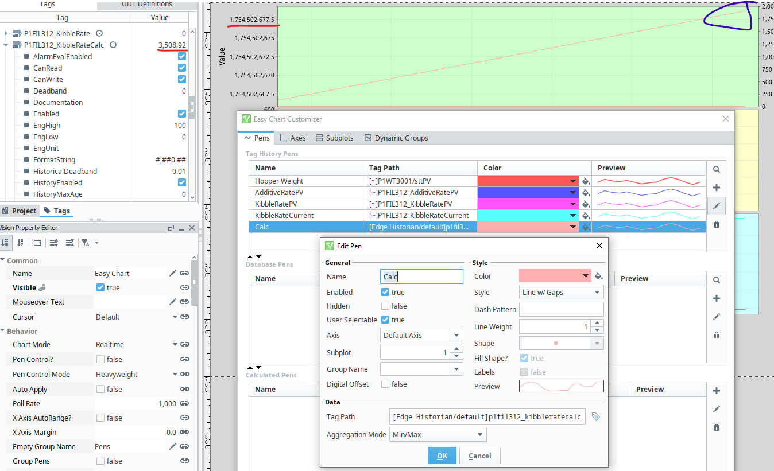Select the Pens tab
Image resolution: width=774 pixels, height=471 pixels.
pyautogui.click(x=257, y=138)
